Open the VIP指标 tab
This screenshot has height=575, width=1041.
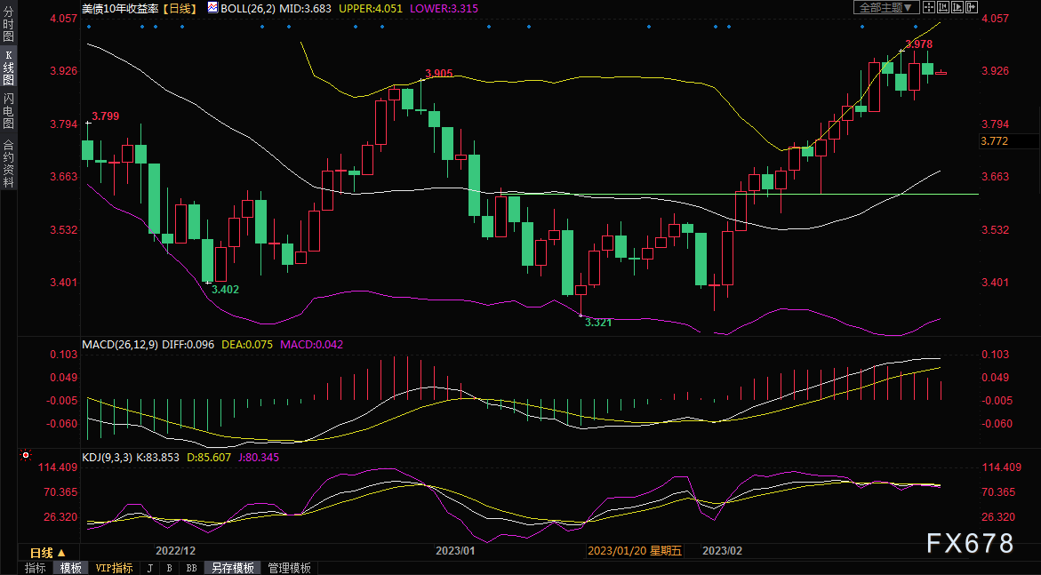pos(114,568)
